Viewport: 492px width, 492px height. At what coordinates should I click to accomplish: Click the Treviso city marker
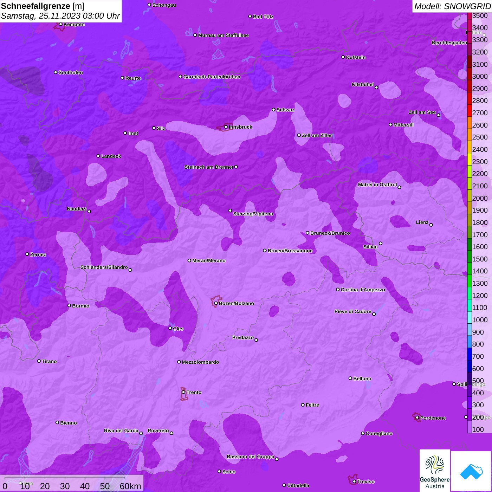point(354,481)
